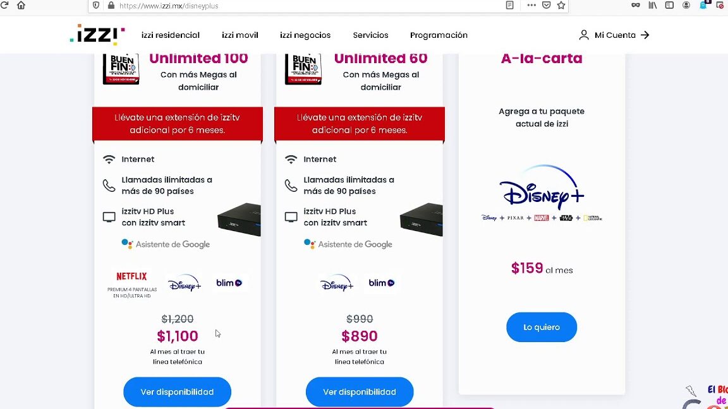
Task: Select the blim icon in Unlimited 60 plan
Action: (x=381, y=283)
